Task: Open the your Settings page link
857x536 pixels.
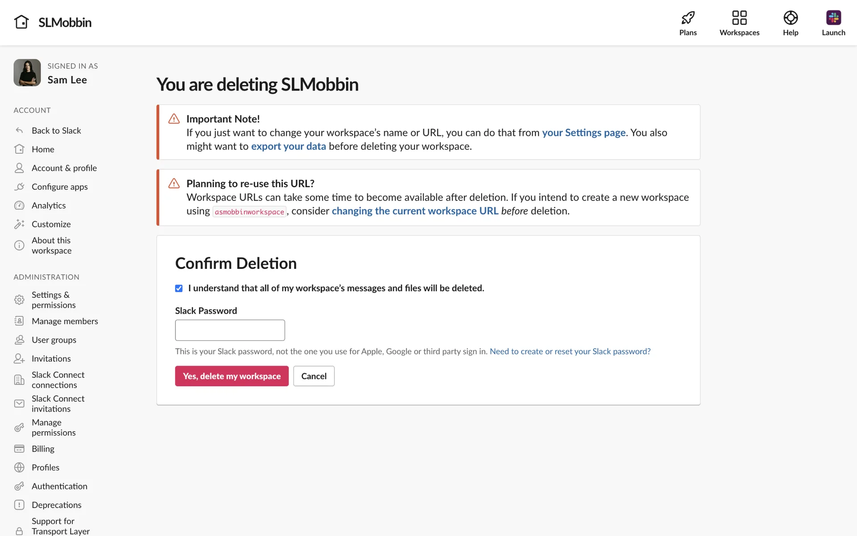Action: click(x=583, y=133)
